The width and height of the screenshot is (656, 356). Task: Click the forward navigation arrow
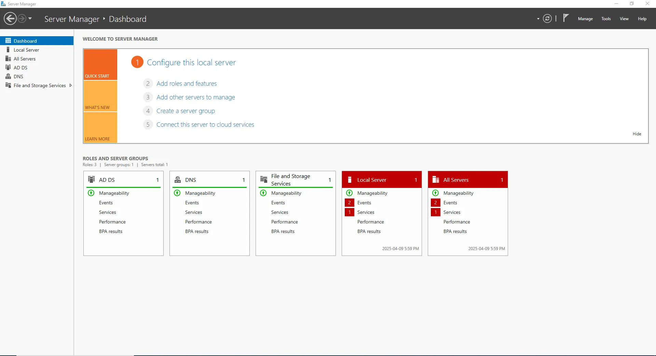pyautogui.click(x=22, y=18)
